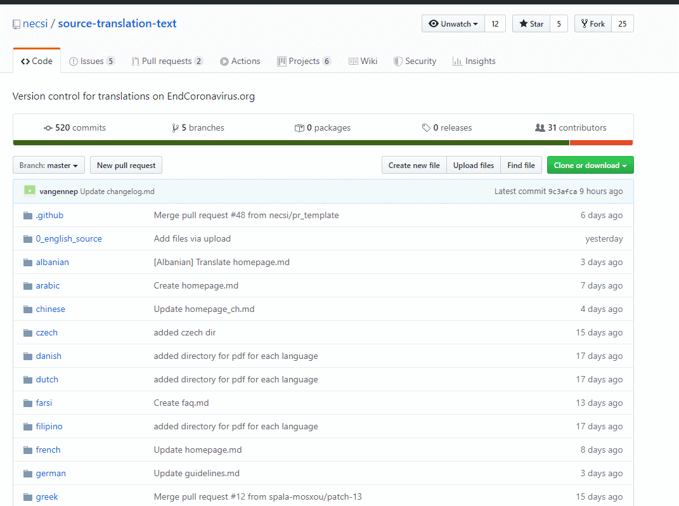Switch to the Security tab
Screen dimensions: 679x506
point(415,61)
